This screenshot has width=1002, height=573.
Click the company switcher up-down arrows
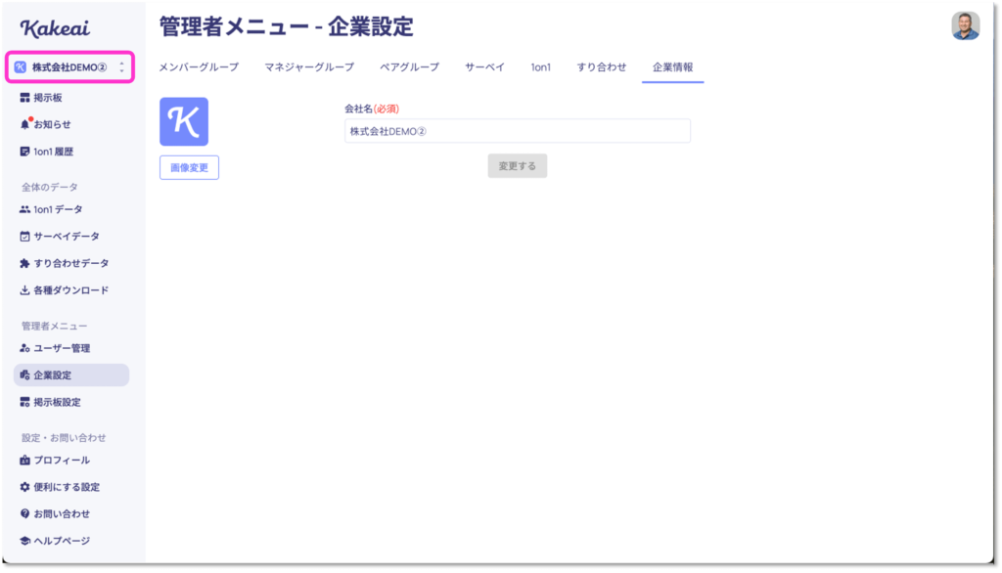point(121,67)
